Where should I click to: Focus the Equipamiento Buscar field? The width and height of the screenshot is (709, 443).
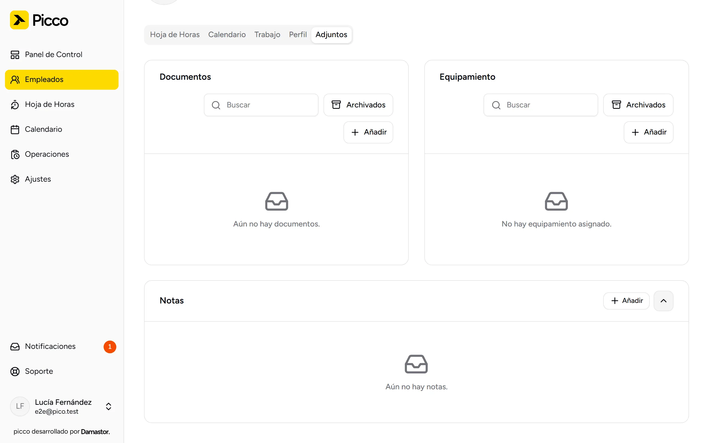(541, 105)
